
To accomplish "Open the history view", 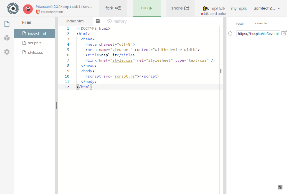I will (x=117, y=21).
